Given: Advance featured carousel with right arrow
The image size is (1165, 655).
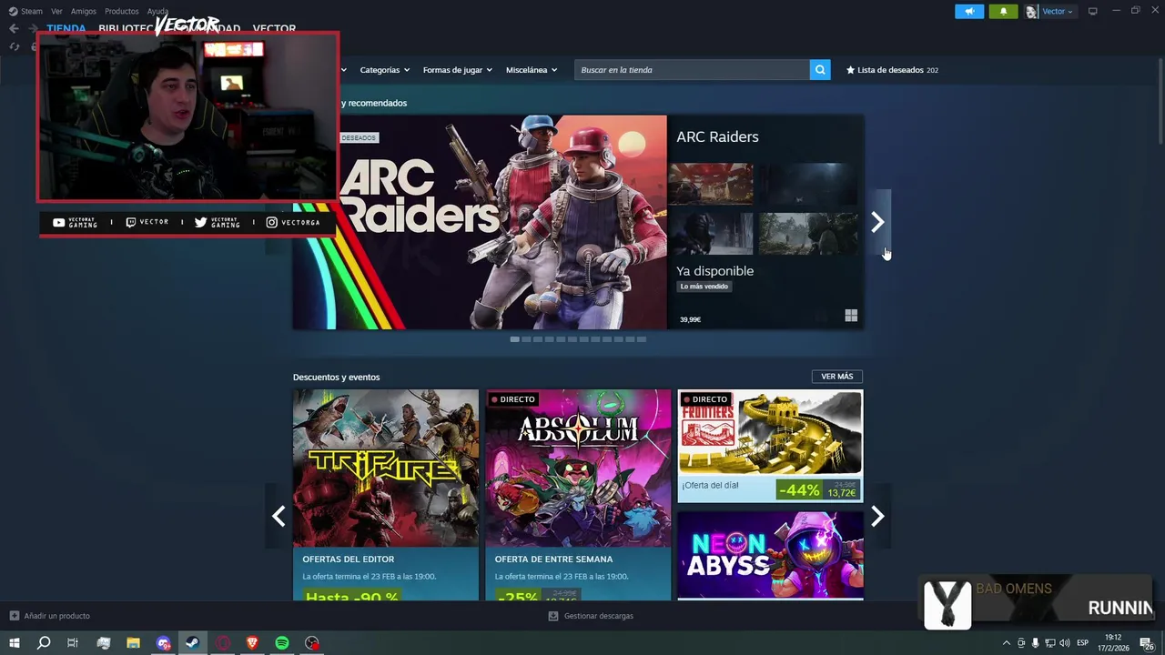Looking at the screenshot, I should 877,222.
